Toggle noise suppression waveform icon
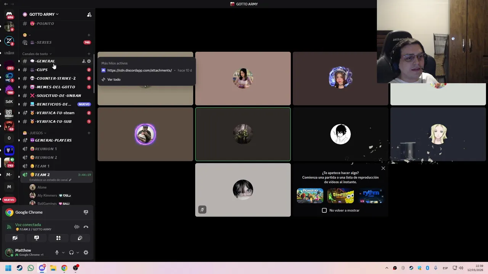The height and width of the screenshot is (274, 488). point(77,227)
